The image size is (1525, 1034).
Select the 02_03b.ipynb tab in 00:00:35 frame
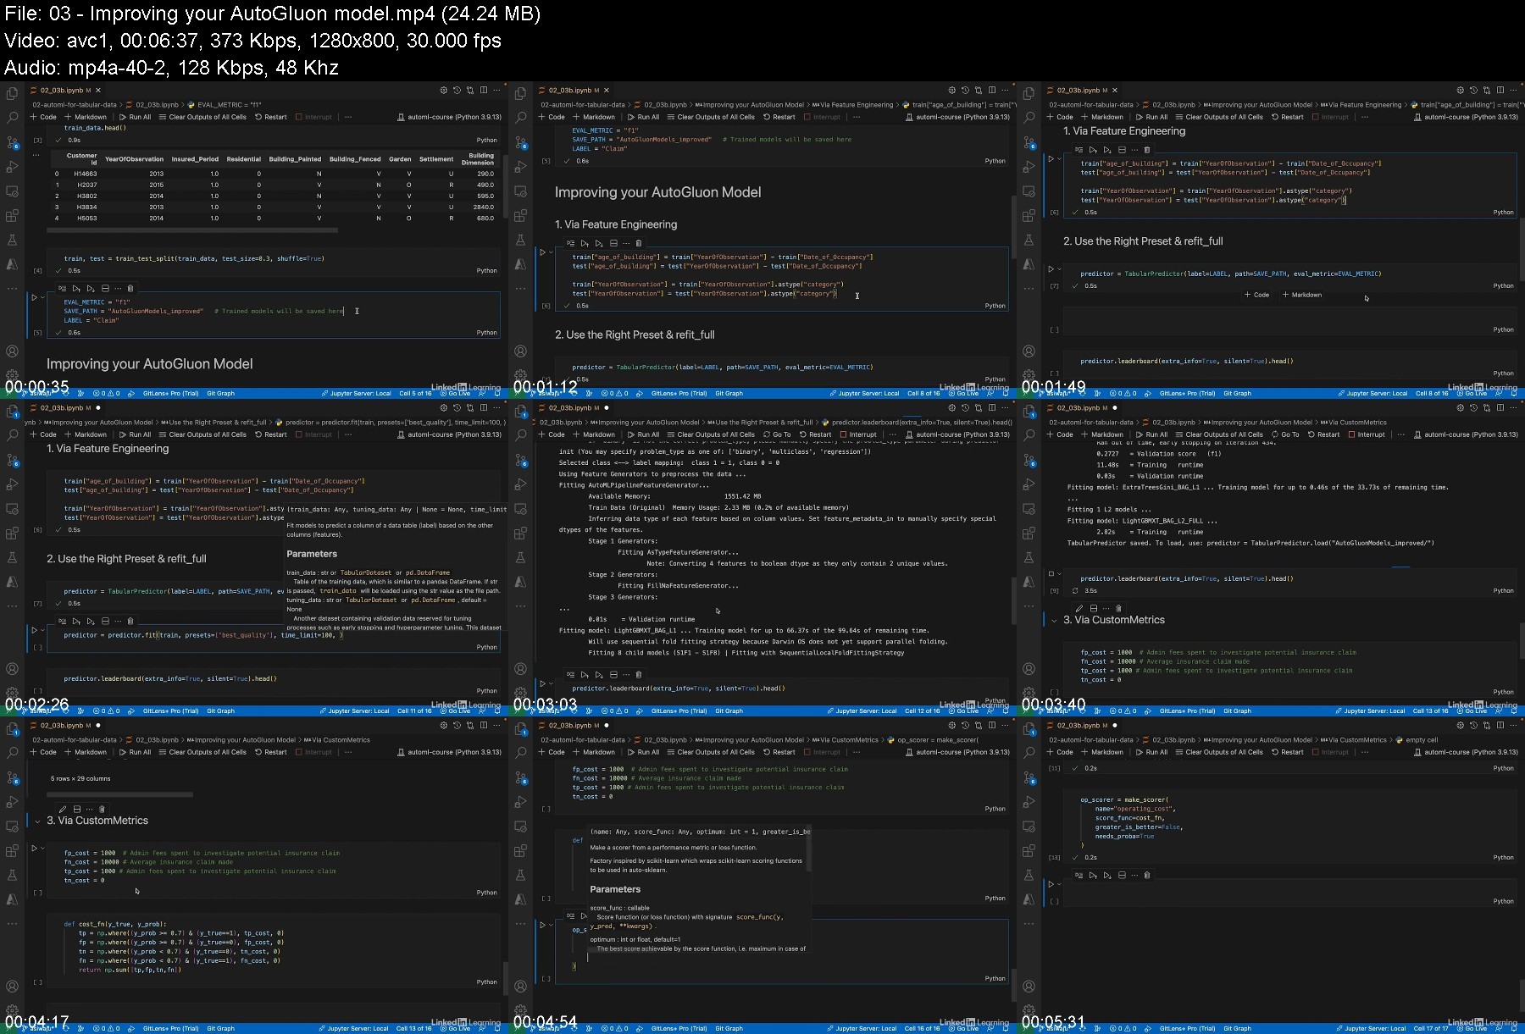point(61,90)
